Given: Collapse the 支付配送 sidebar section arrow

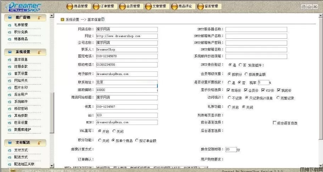Looking at the screenshot, I should [x=40, y=143].
